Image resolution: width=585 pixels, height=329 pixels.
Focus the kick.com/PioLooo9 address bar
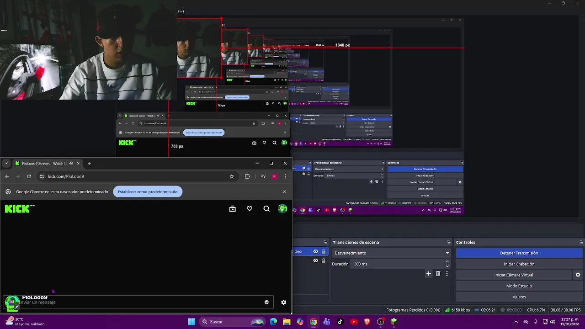[137, 176]
